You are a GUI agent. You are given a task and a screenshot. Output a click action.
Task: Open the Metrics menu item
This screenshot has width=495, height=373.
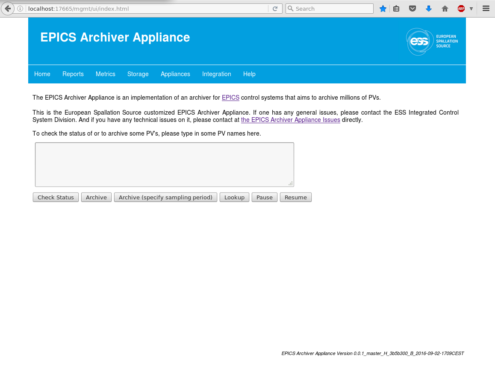coord(106,74)
